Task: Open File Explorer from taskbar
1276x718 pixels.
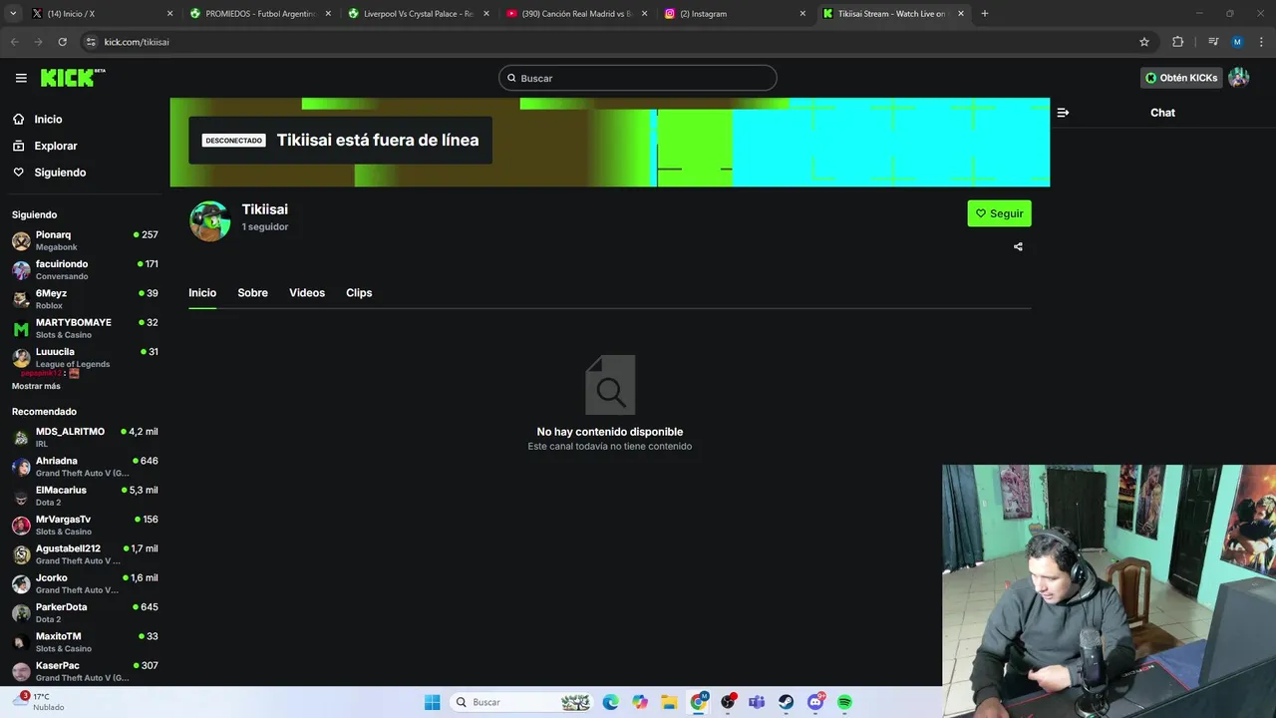Action: tap(669, 702)
